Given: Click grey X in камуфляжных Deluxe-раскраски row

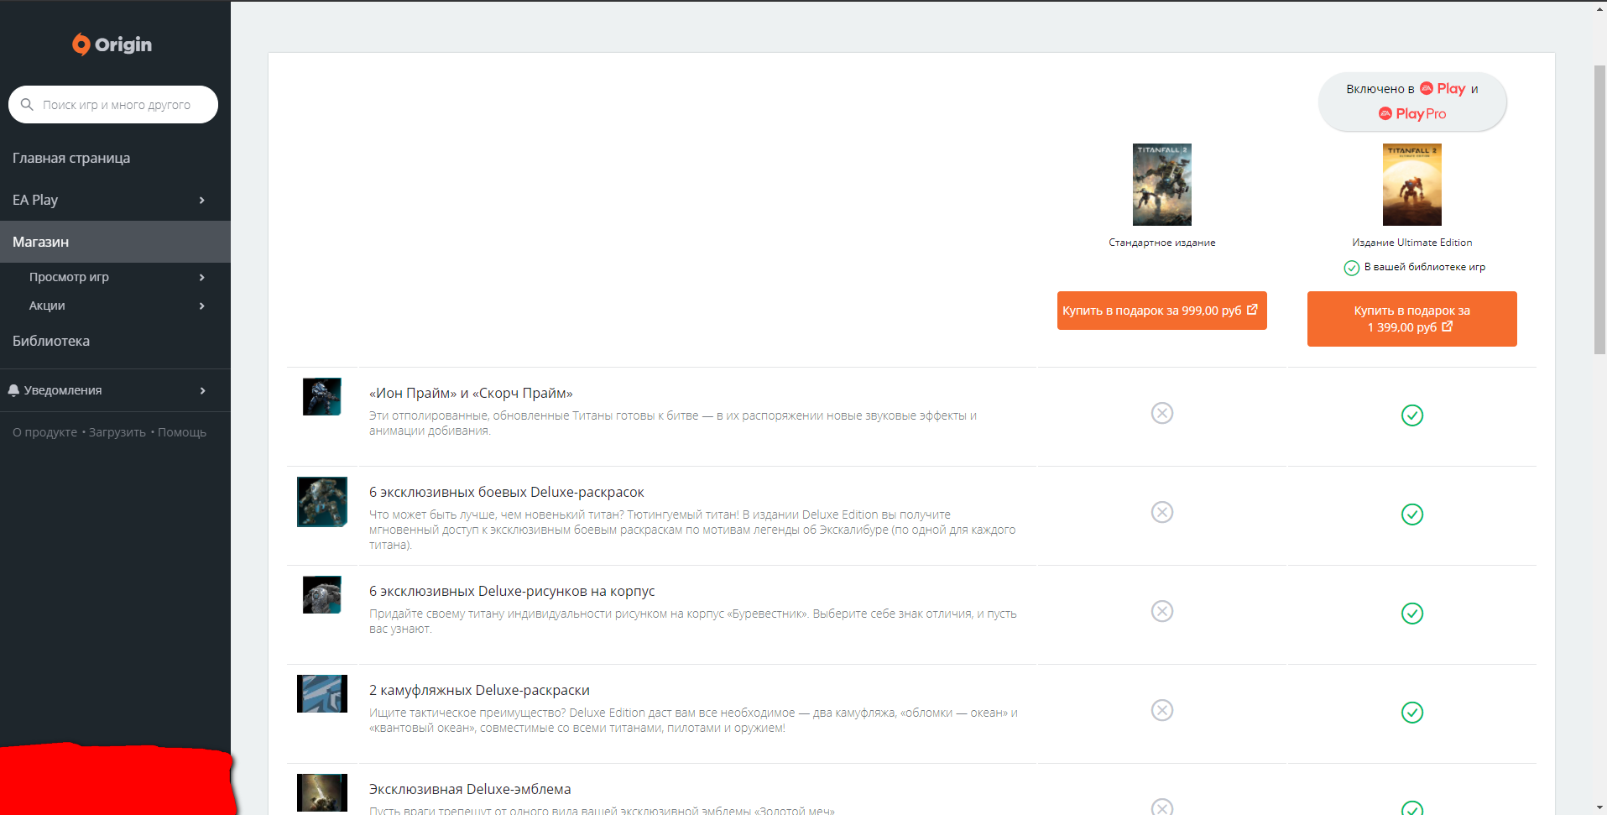Looking at the screenshot, I should click(x=1162, y=710).
